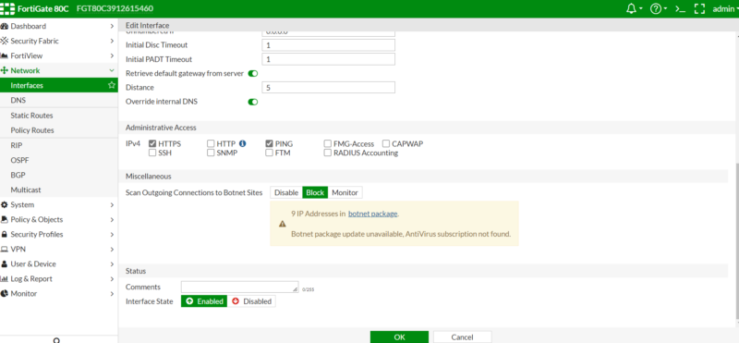This screenshot has height=343, width=739.
Task: Click the User & Device person icon
Action: pyautogui.click(x=5, y=263)
